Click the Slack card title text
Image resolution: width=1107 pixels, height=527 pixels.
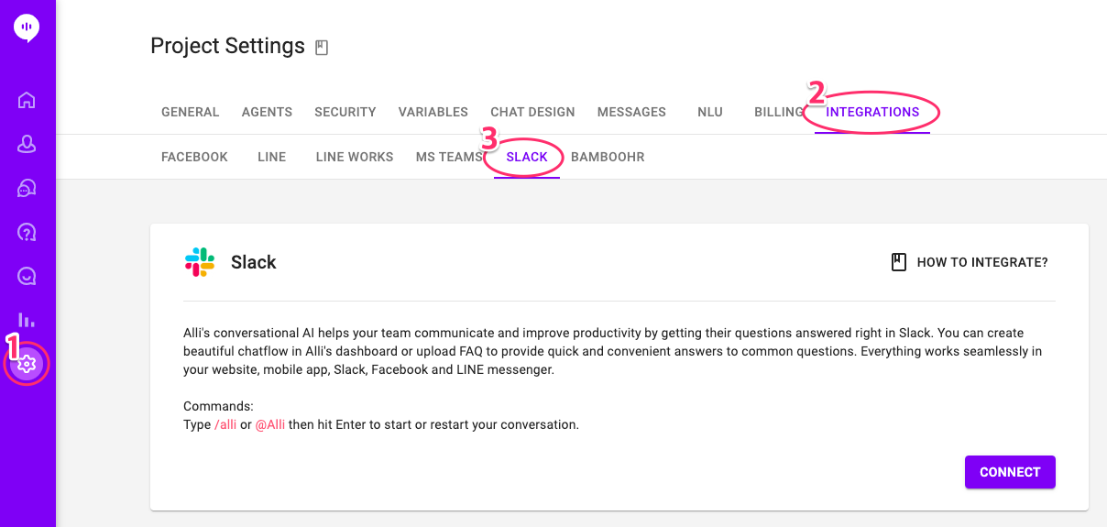[x=254, y=262]
